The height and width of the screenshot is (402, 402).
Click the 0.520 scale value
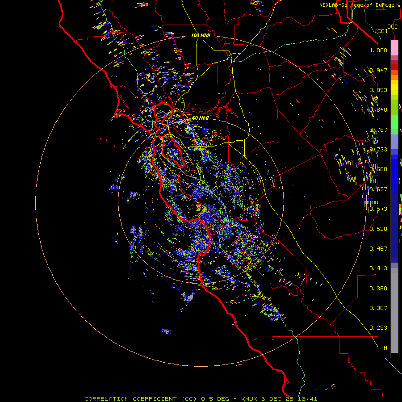378,229
